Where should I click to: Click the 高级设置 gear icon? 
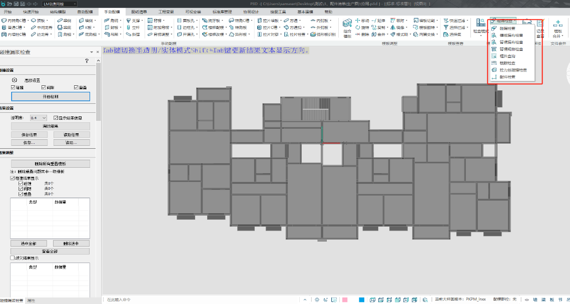[x=14, y=80]
